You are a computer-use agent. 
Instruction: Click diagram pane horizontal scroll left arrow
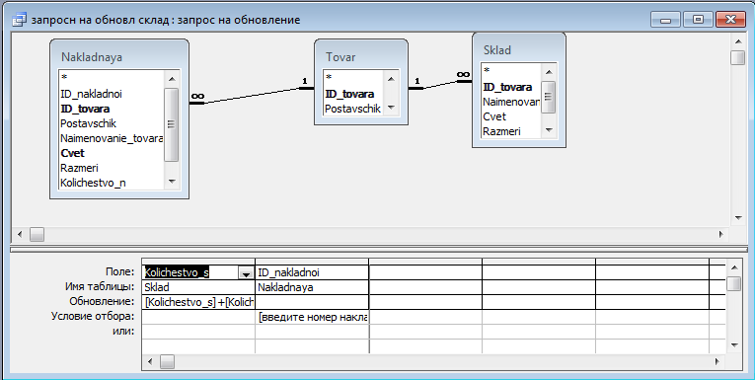coord(20,235)
